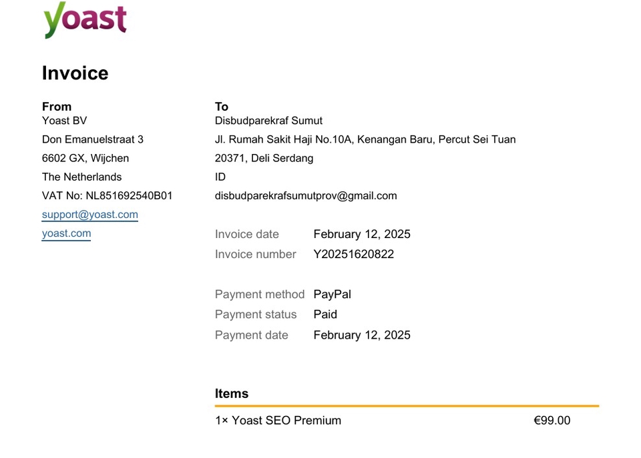Viewport: 641px width, 458px height.
Task: Click the Invoice heading
Action: (75, 73)
